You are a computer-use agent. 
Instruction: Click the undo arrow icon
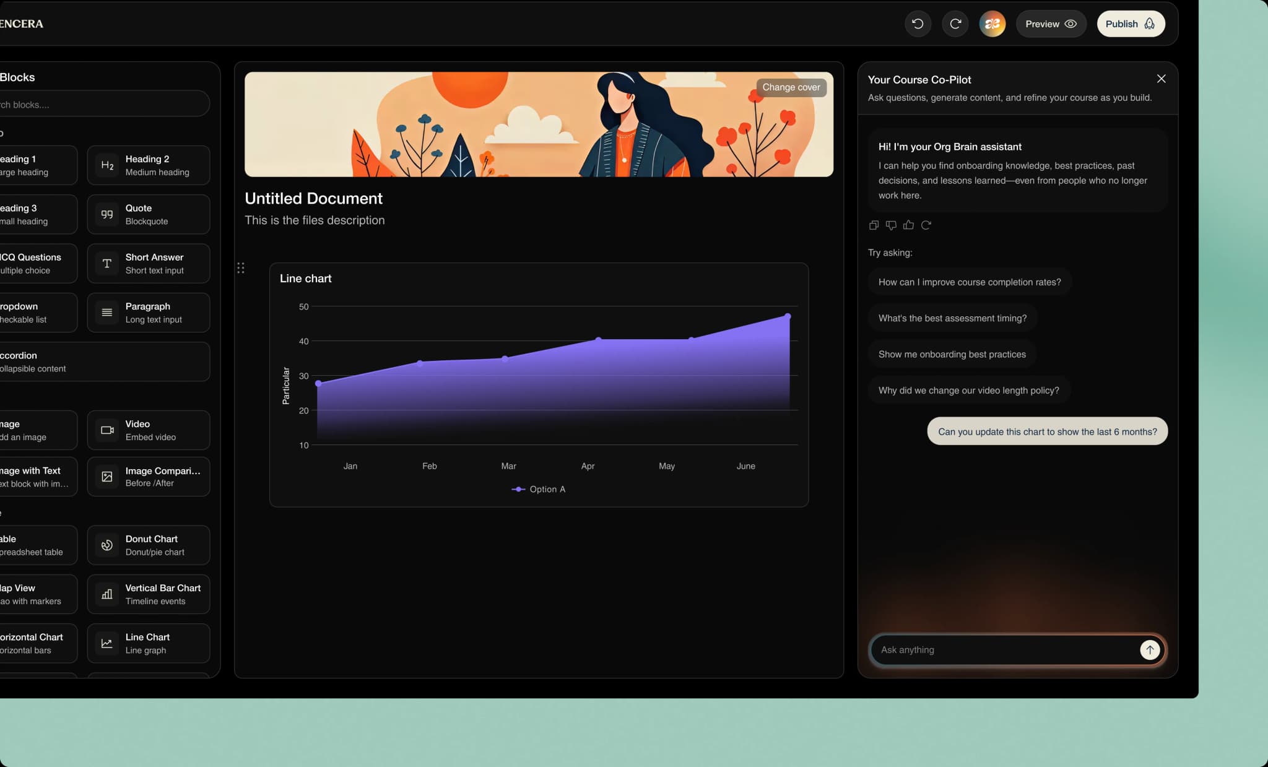[918, 24]
